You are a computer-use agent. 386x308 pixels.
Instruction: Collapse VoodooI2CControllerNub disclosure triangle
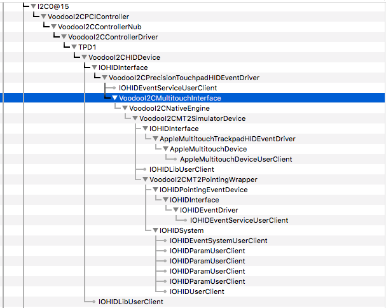click(53, 27)
